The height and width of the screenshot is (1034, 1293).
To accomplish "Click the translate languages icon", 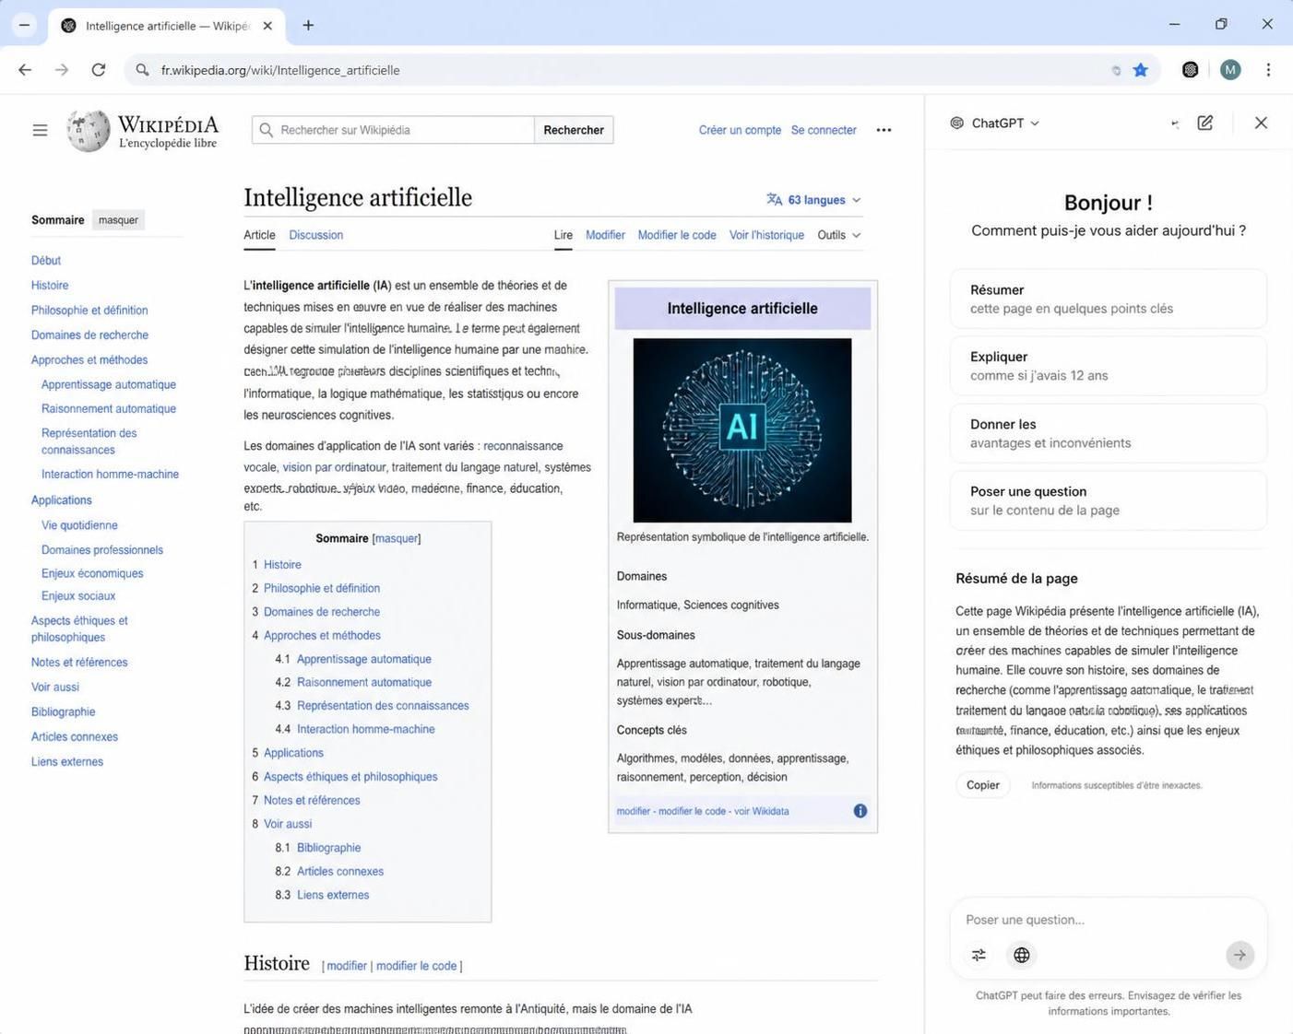I will pyautogui.click(x=774, y=200).
